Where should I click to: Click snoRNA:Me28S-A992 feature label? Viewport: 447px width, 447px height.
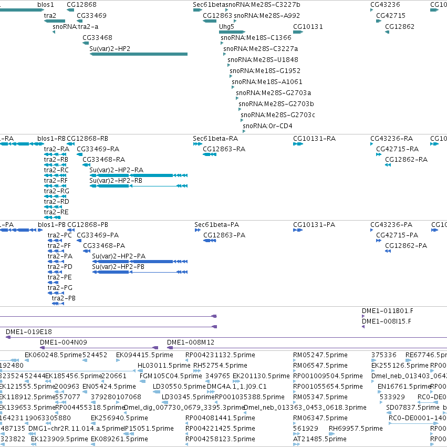point(267,16)
